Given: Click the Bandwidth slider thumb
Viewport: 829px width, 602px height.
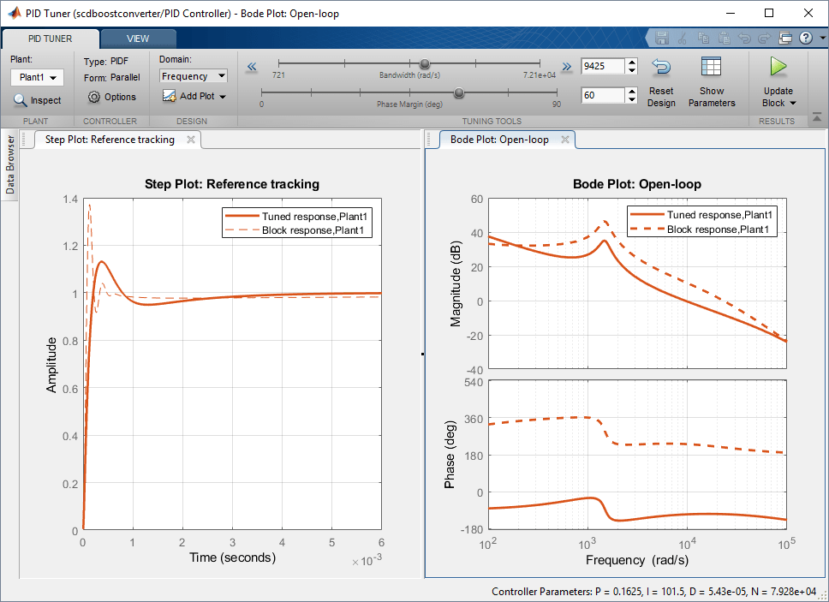Looking at the screenshot, I should click(425, 64).
